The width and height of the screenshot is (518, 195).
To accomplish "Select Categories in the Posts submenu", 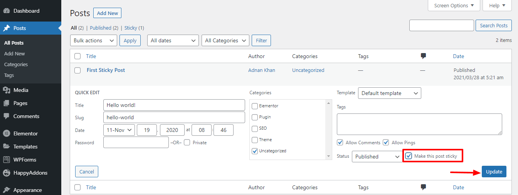I will point(16,65).
